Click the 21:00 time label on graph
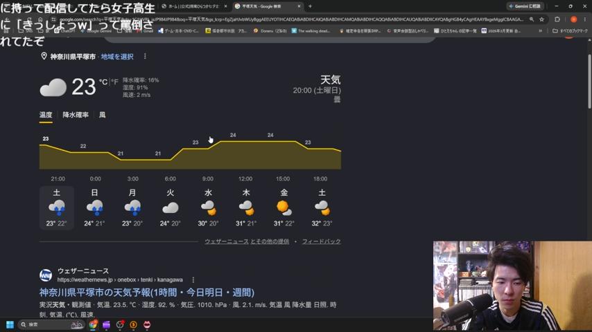 58,178
